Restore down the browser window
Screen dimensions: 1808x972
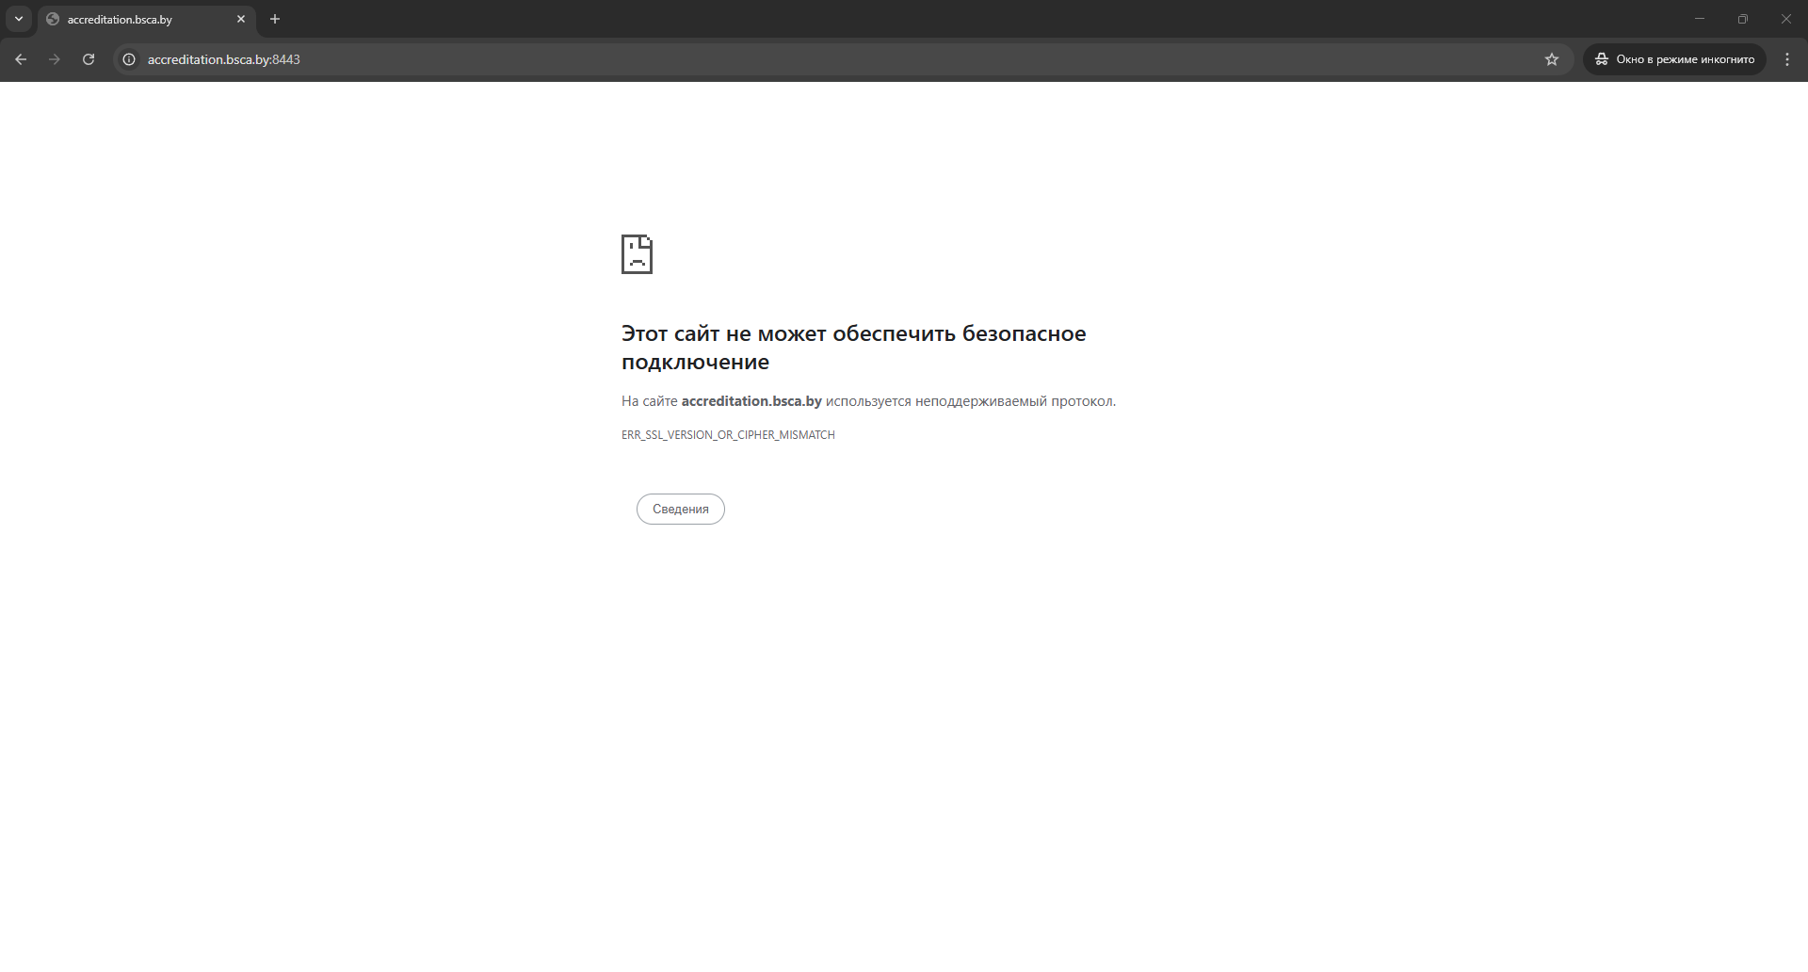[x=1743, y=19]
